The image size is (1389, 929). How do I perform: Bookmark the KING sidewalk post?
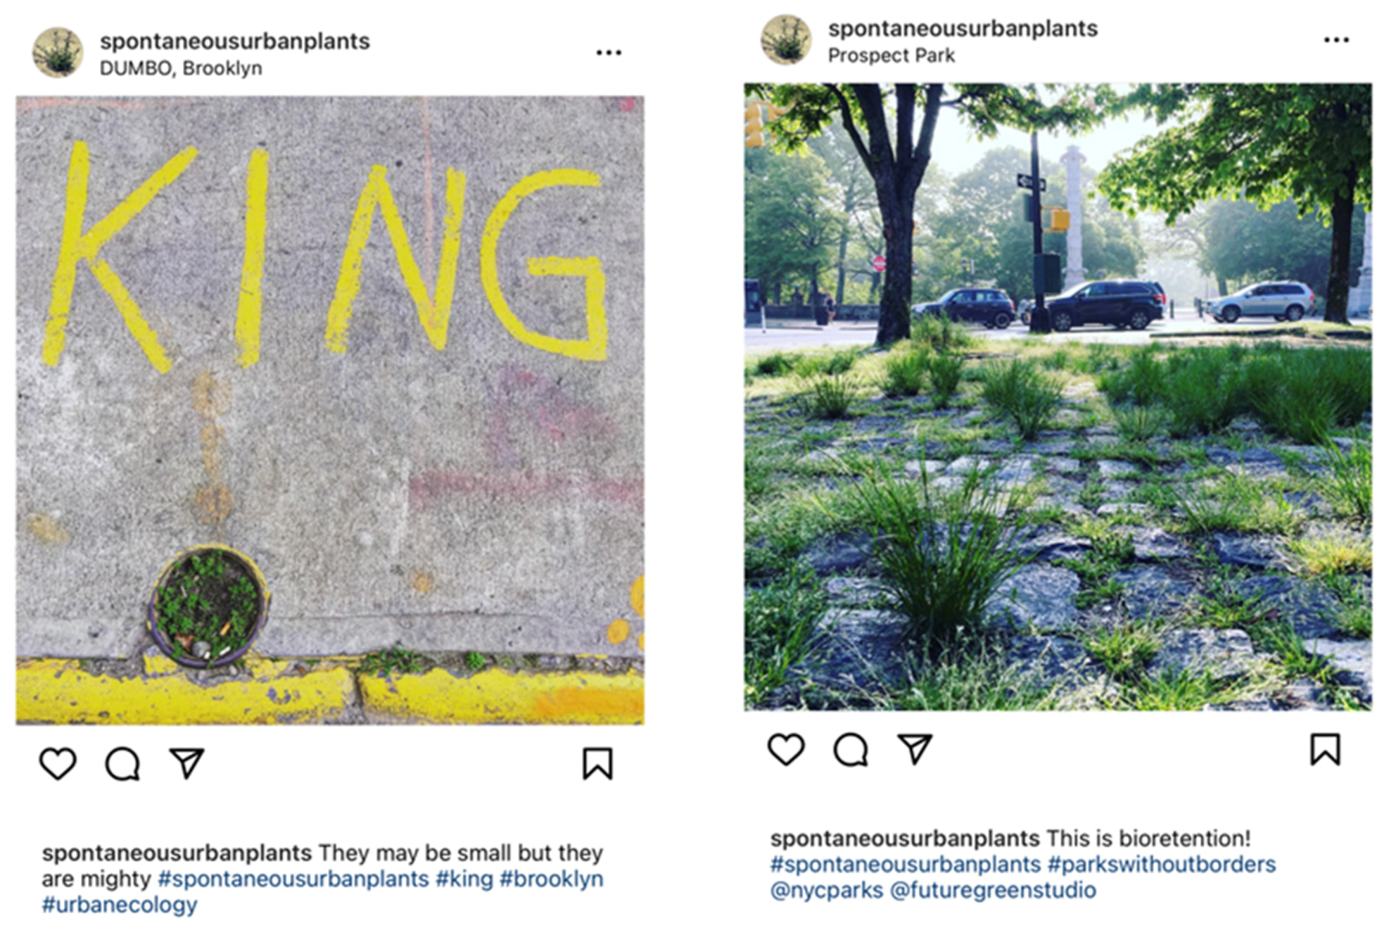(597, 763)
